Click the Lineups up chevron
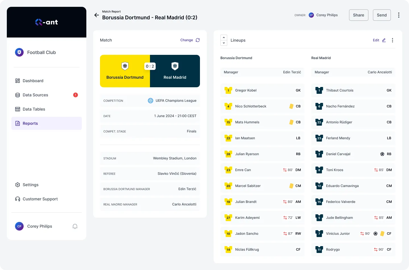The image size is (409, 270). [224, 38]
